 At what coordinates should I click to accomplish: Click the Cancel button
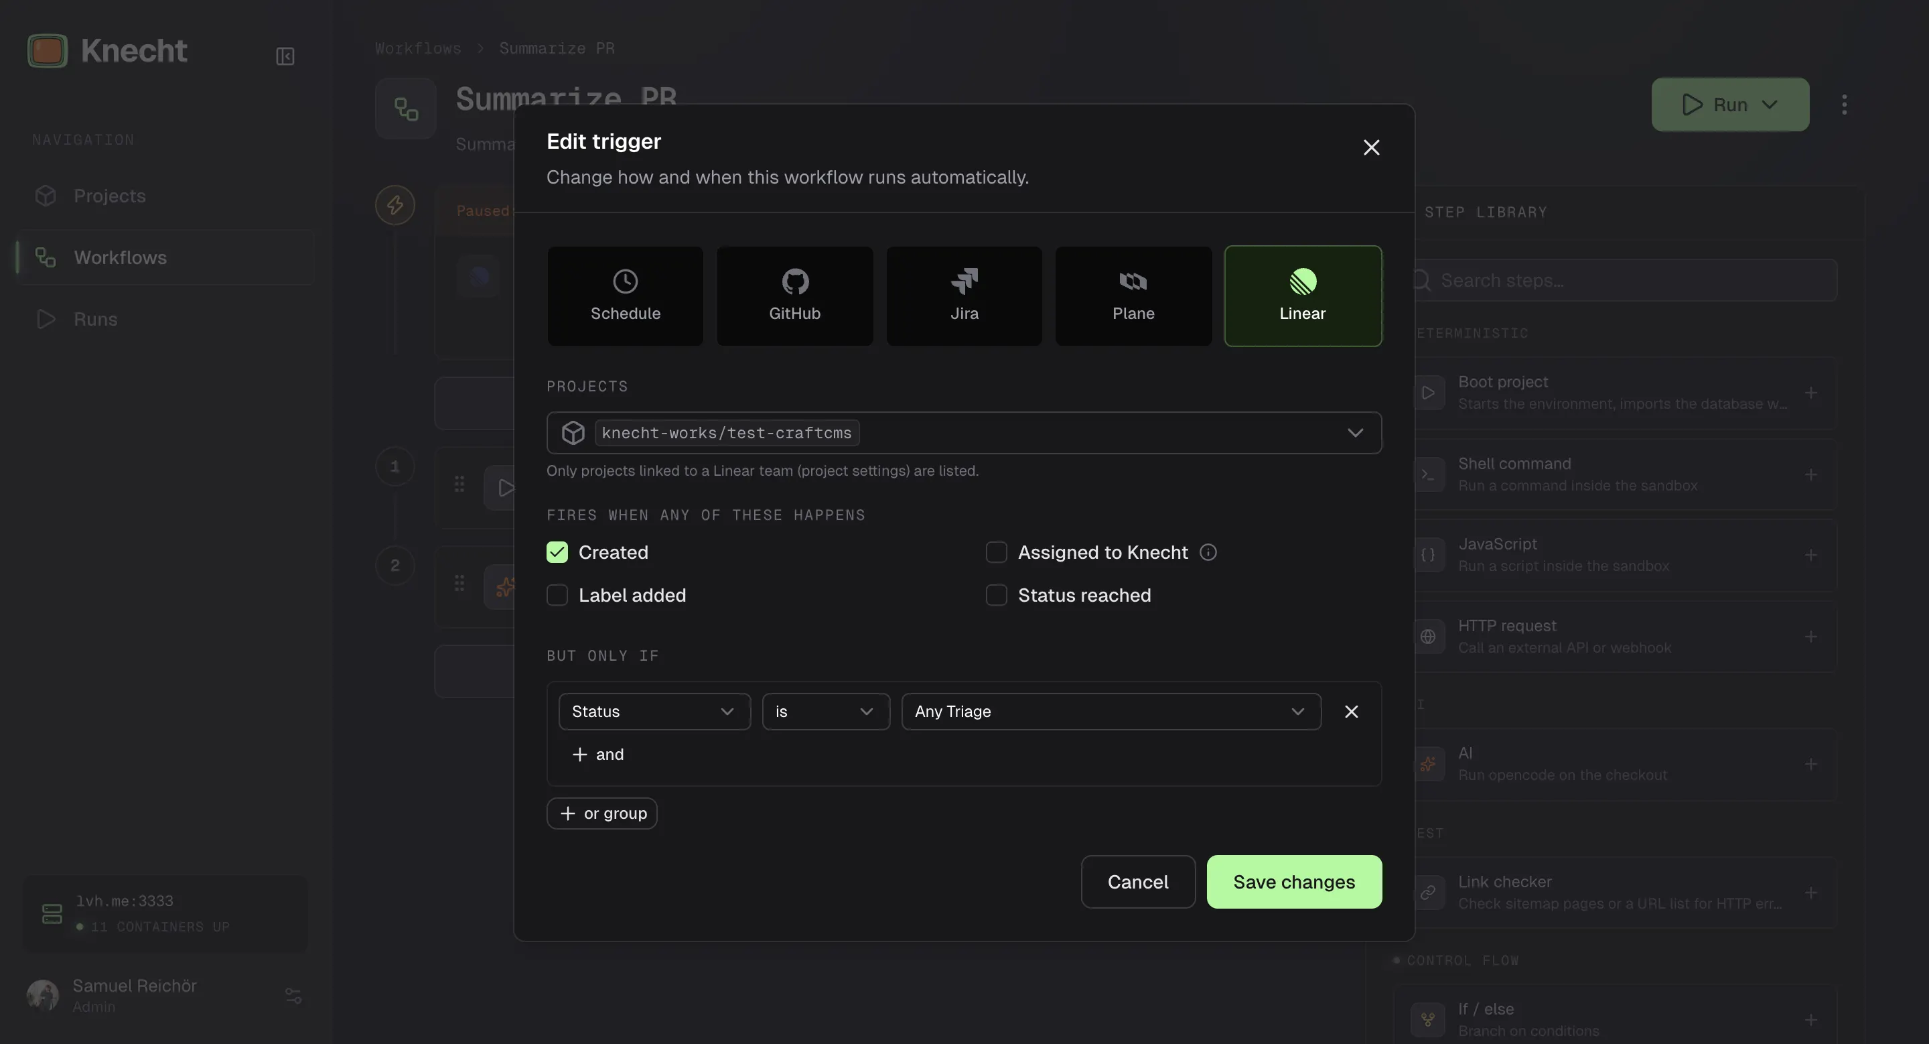tap(1137, 881)
